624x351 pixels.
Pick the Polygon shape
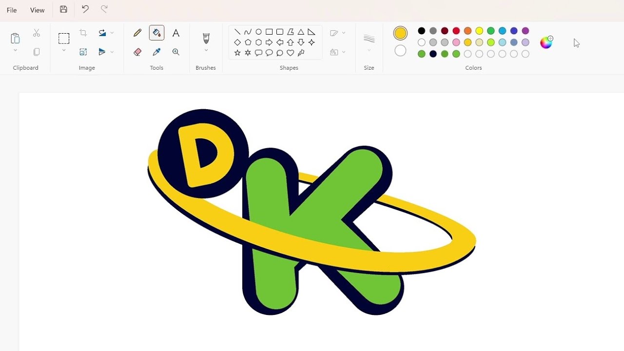point(291,32)
